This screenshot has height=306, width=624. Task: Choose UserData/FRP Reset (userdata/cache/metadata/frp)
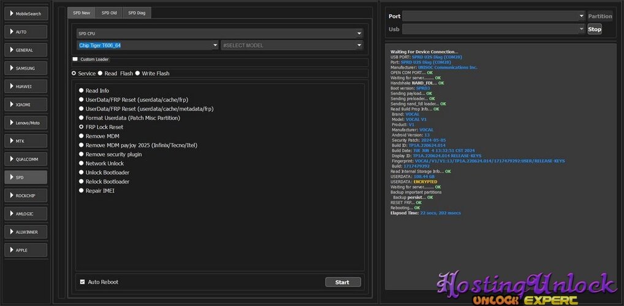tap(82, 108)
